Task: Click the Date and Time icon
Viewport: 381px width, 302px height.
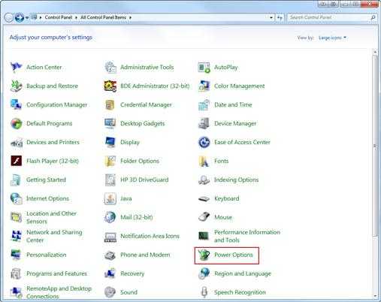Action: point(204,104)
